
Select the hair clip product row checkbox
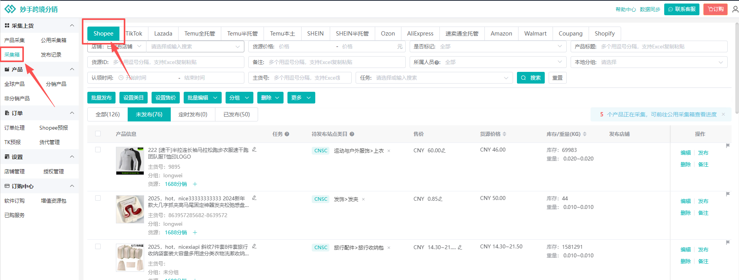coord(98,198)
